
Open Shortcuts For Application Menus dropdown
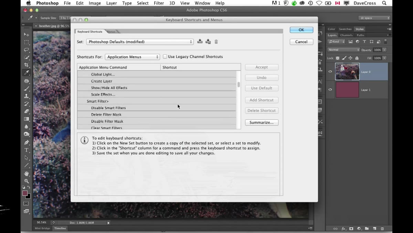(132, 57)
